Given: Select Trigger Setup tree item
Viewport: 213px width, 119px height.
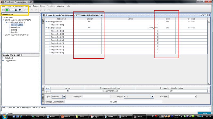Looking at the screenshot, I should click(17, 25).
